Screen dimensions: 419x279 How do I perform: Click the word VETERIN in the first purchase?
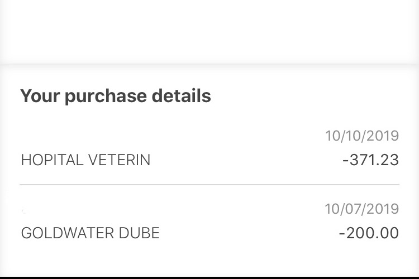(119, 160)
